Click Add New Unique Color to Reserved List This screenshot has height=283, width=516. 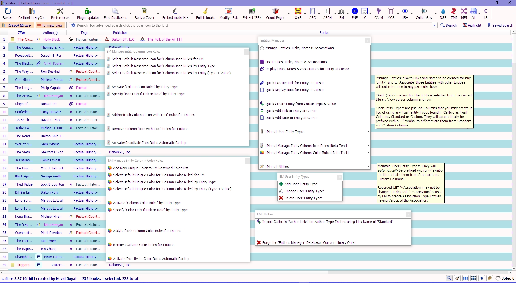click(150, 168)
